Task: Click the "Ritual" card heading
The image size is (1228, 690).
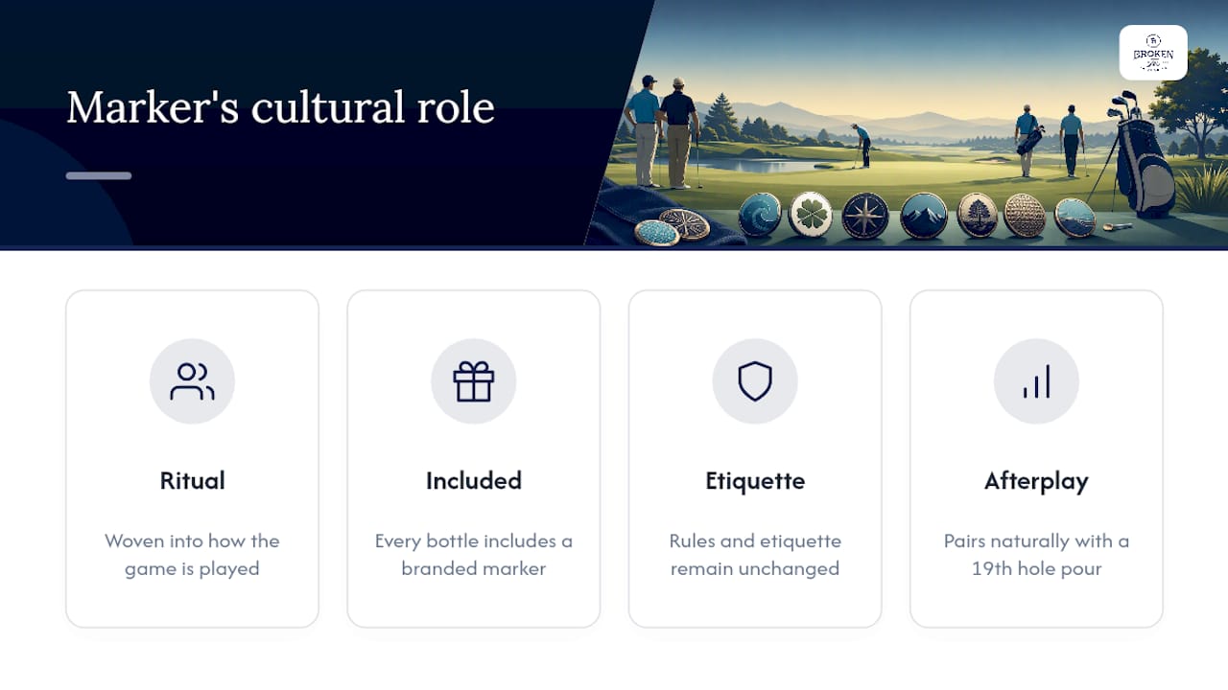Action: coord(192,480)
